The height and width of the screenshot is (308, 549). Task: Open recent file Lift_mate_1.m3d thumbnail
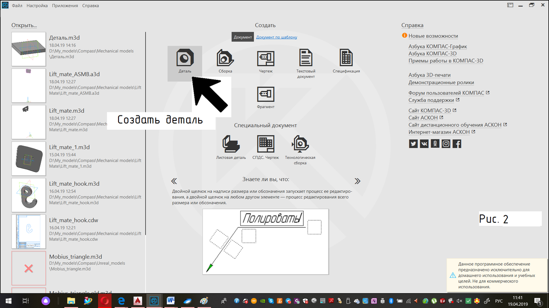coord(28,158)
